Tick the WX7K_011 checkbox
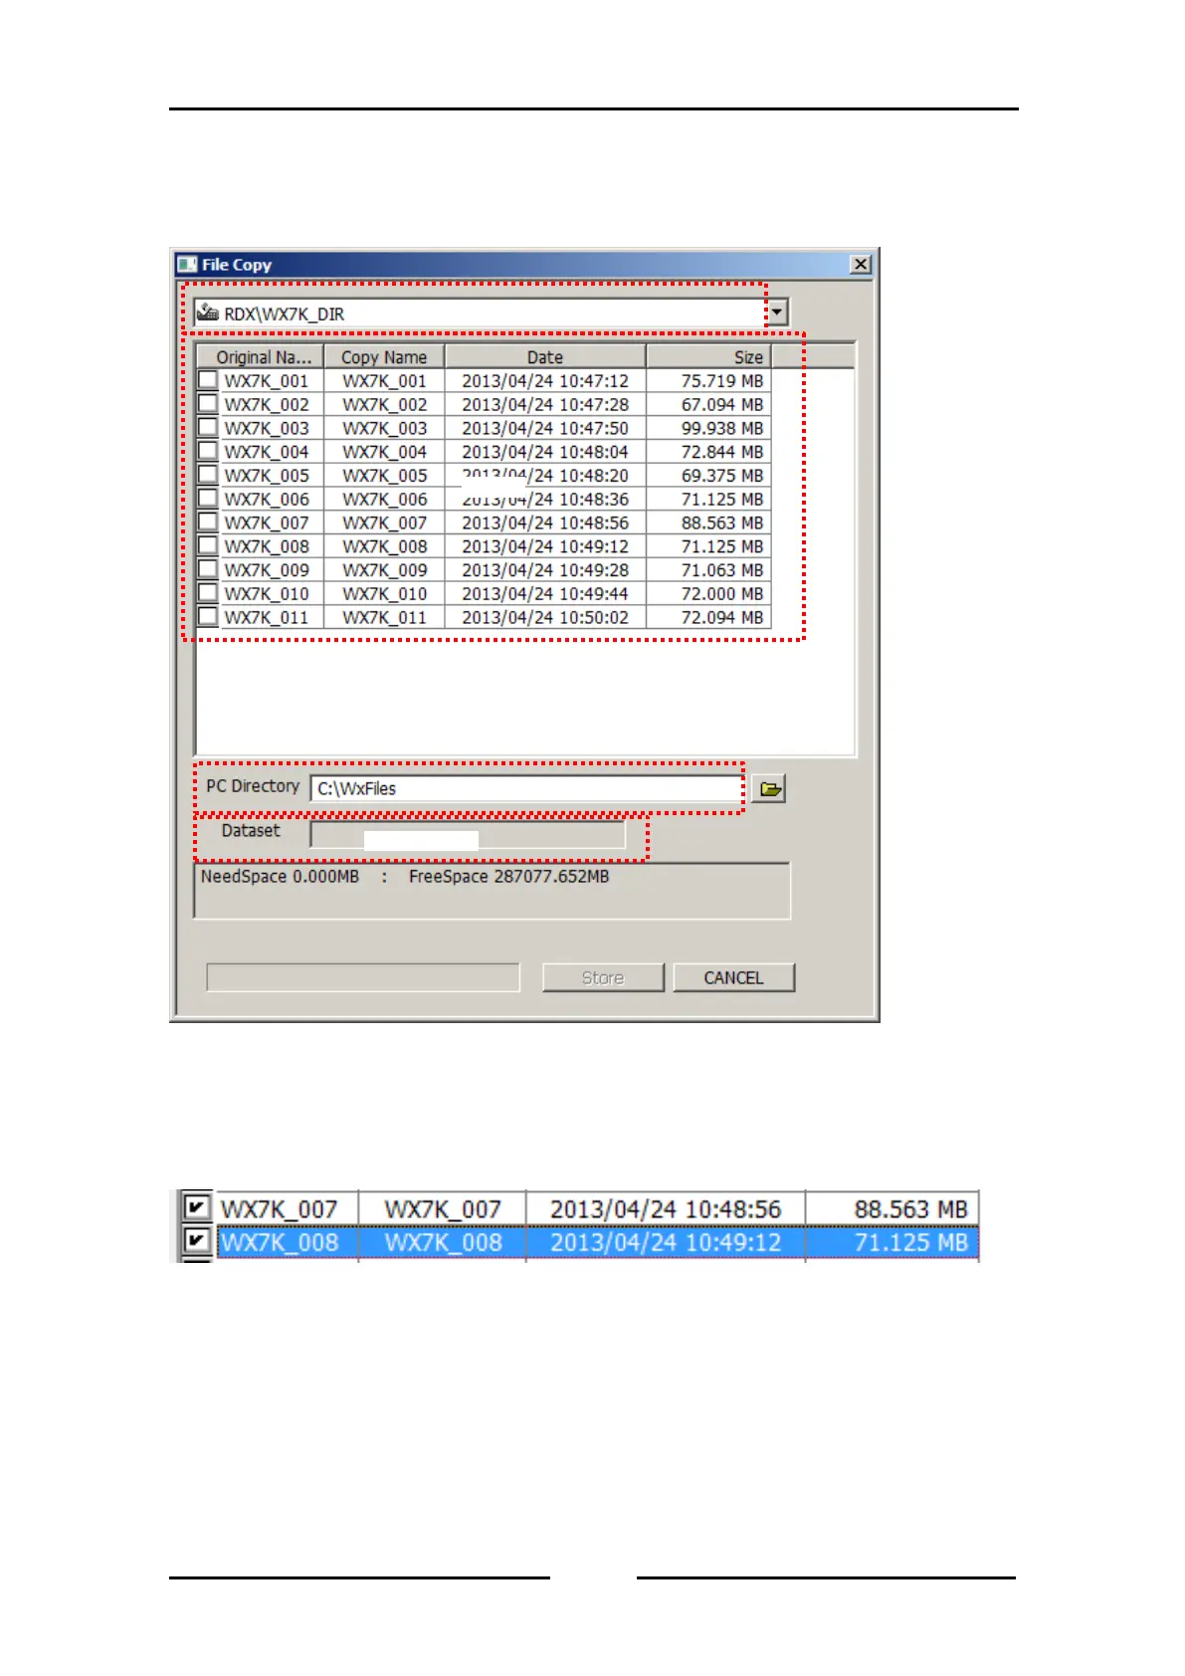Viewport: 1185px width, 1676px height. point(207,616)
